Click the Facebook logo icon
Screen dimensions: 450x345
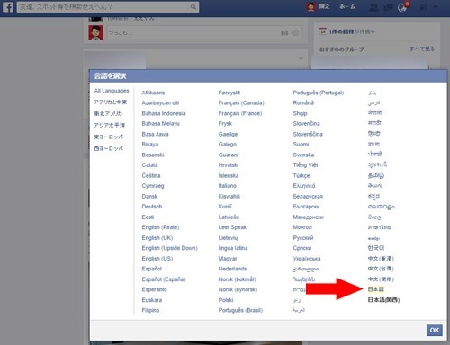point(7,6)
